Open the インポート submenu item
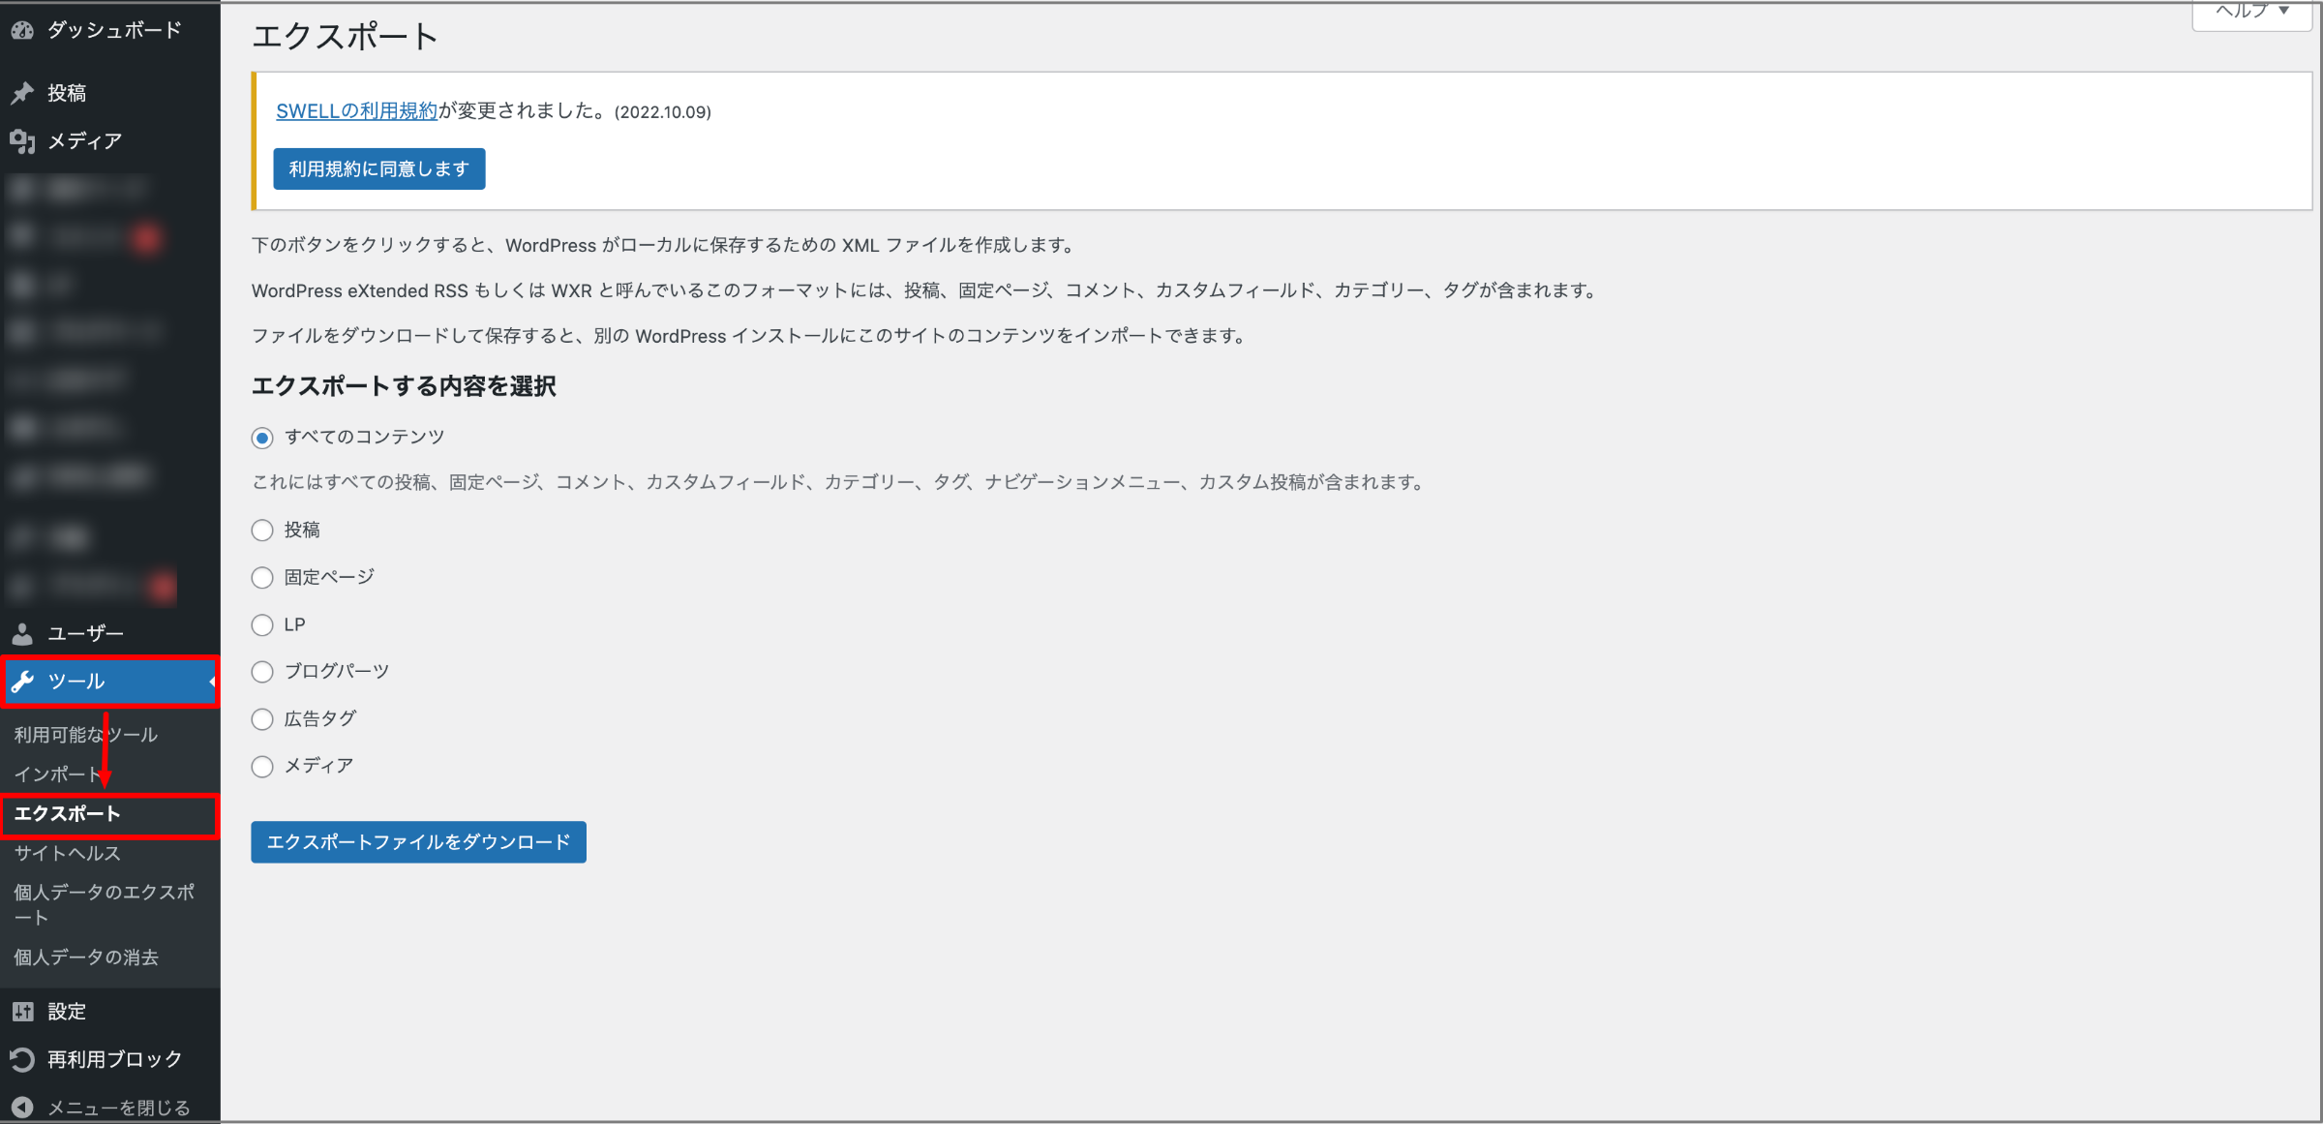Screen dimensions: 2323x1124 tap(57, 775)
